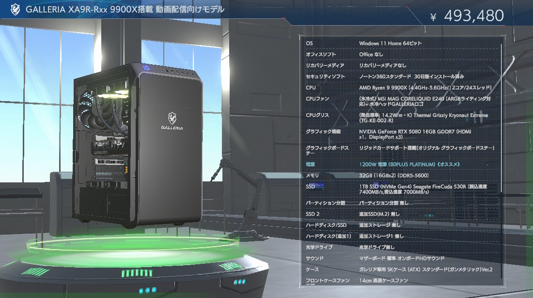Image resolution: width=533 pixels, height=298 pixels.
Task: Click the price ¥493,480
Action: 467,15
